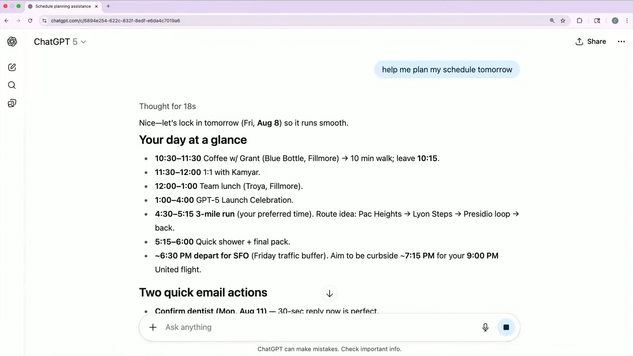Viewport: 633px width, 356px height.
Task: Open the browser side panel search icon
Action: coord(597,21)
